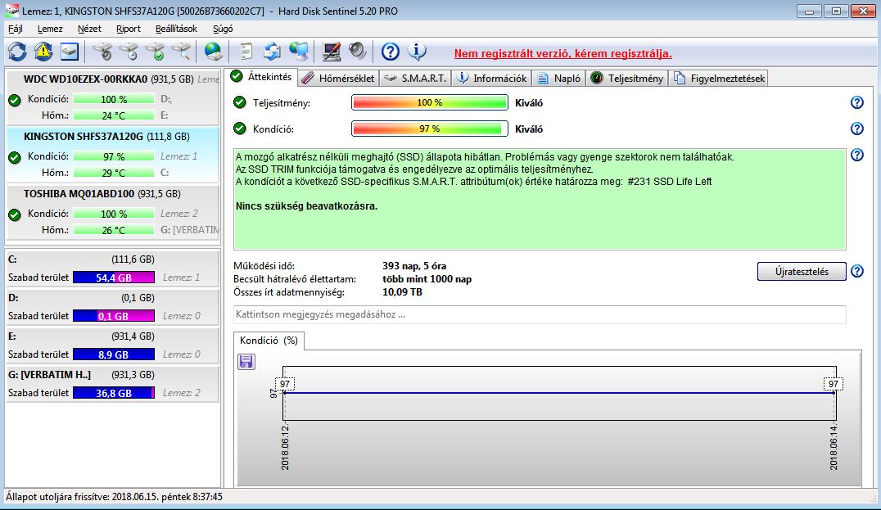Click the disk with stethoscope icon
Screen dimensions: 881x510
click(102, 52)
